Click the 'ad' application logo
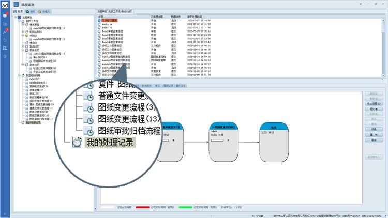The image size is (388, 218). (x=5, y=5)
